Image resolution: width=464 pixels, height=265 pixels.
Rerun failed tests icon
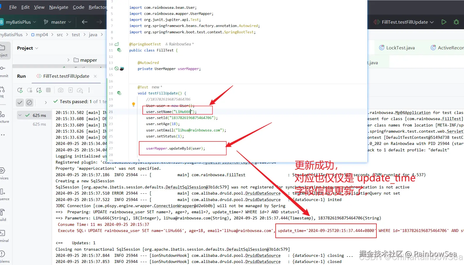point(30,90)
